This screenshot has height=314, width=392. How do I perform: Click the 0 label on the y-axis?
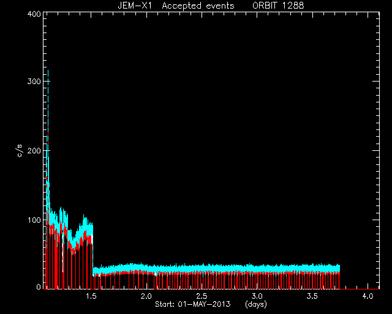[39, 286]
